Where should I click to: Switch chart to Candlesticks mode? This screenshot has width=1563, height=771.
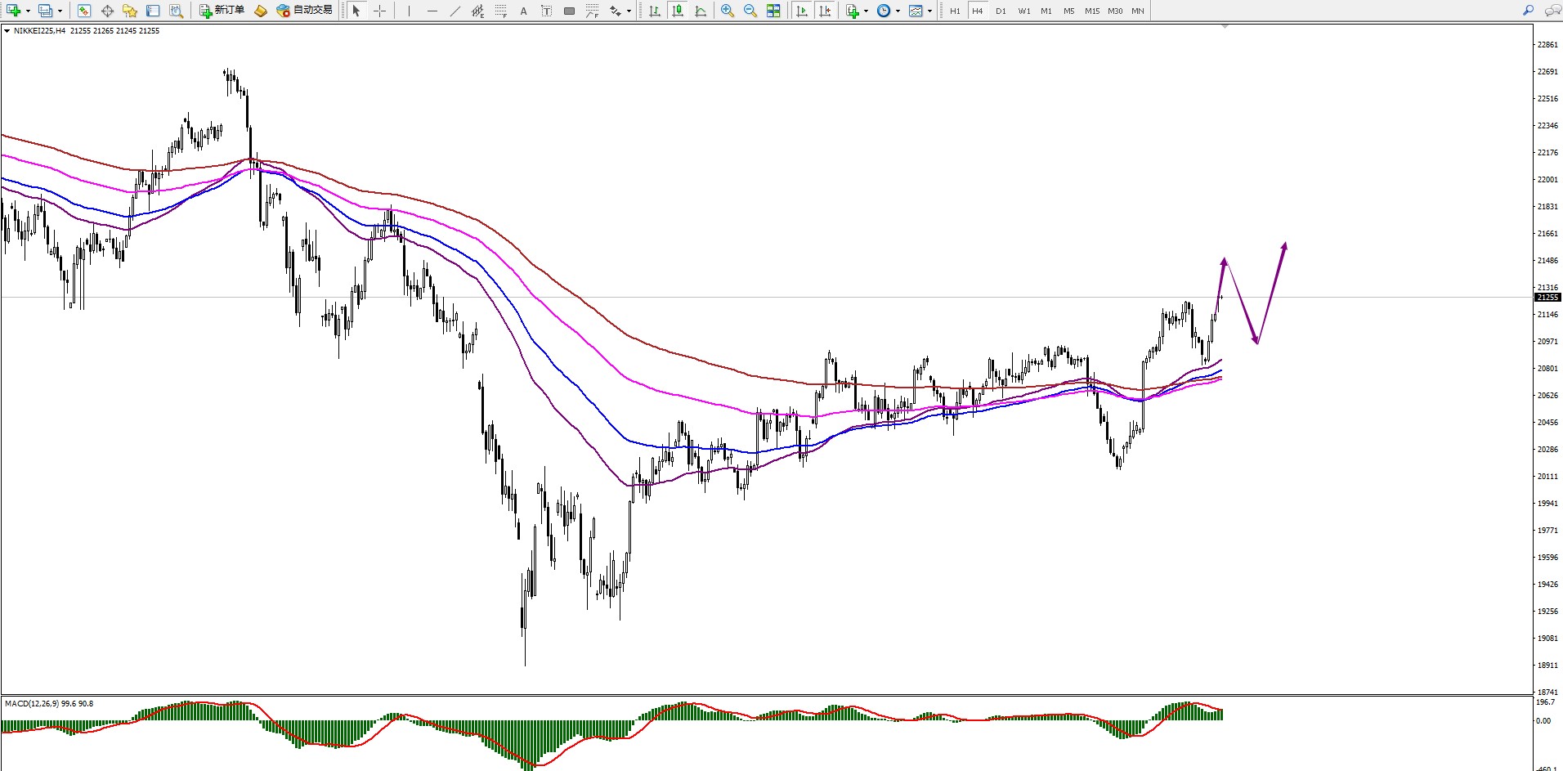pos(677,11)
